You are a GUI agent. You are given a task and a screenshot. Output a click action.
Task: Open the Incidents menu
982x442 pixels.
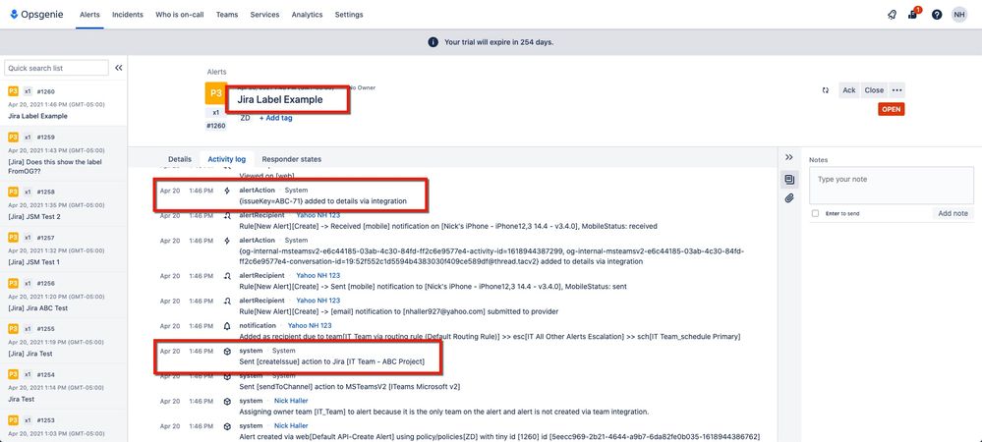click(x=128, y=15)
